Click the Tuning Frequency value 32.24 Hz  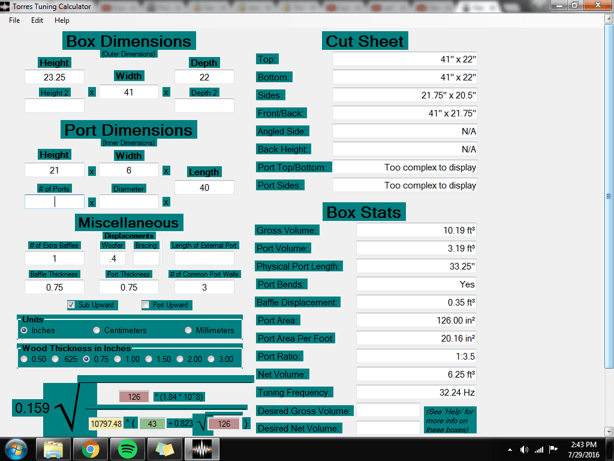pos(416,392)
